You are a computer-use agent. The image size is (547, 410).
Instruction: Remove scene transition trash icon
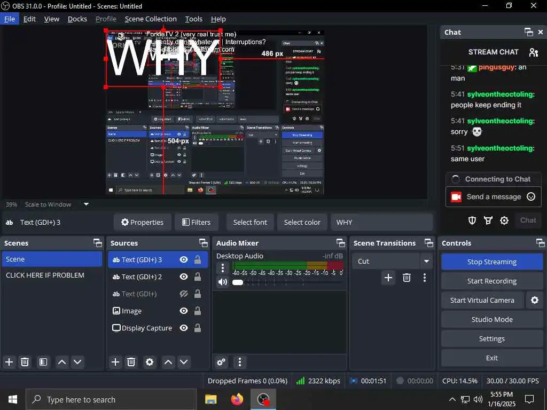coord(407,278)
